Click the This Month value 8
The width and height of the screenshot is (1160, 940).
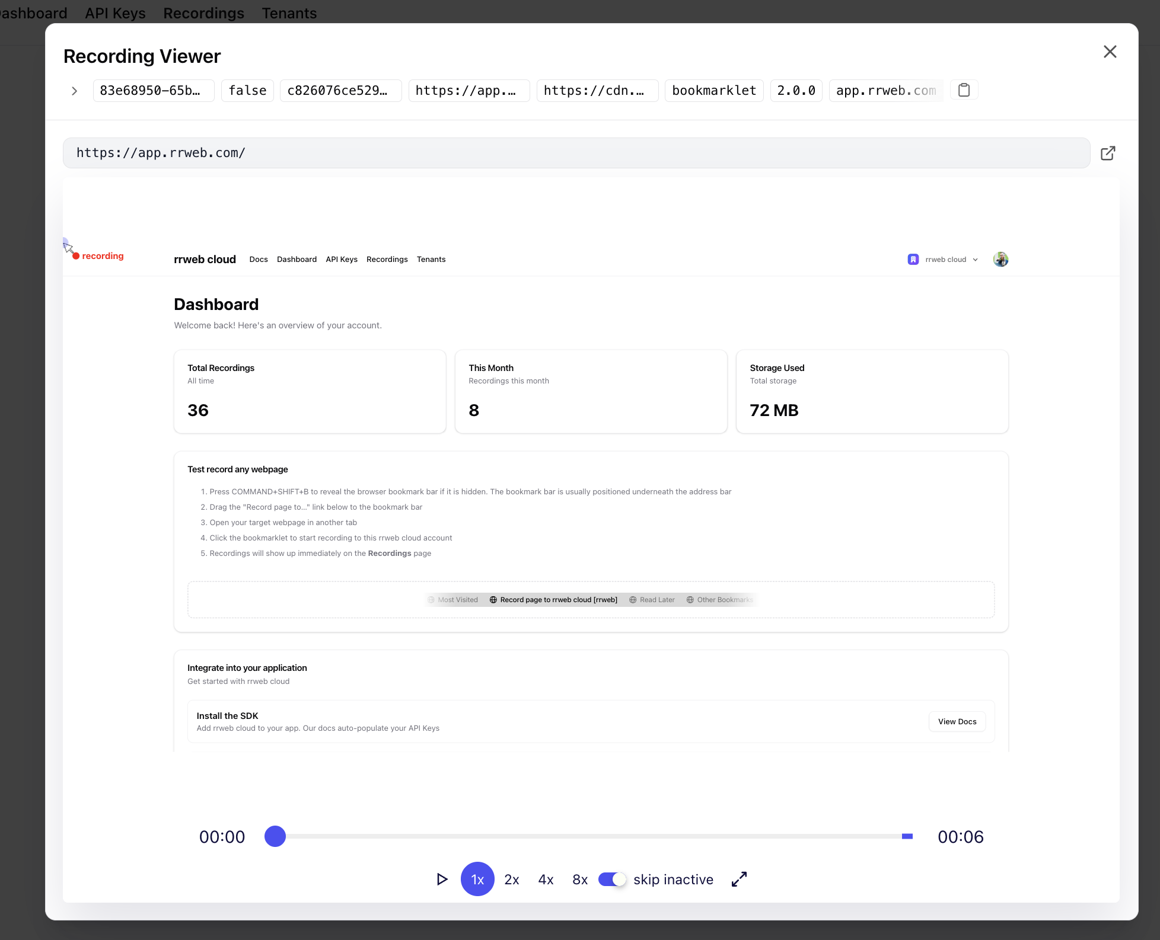pyautogui.click(x=474, y=410)
